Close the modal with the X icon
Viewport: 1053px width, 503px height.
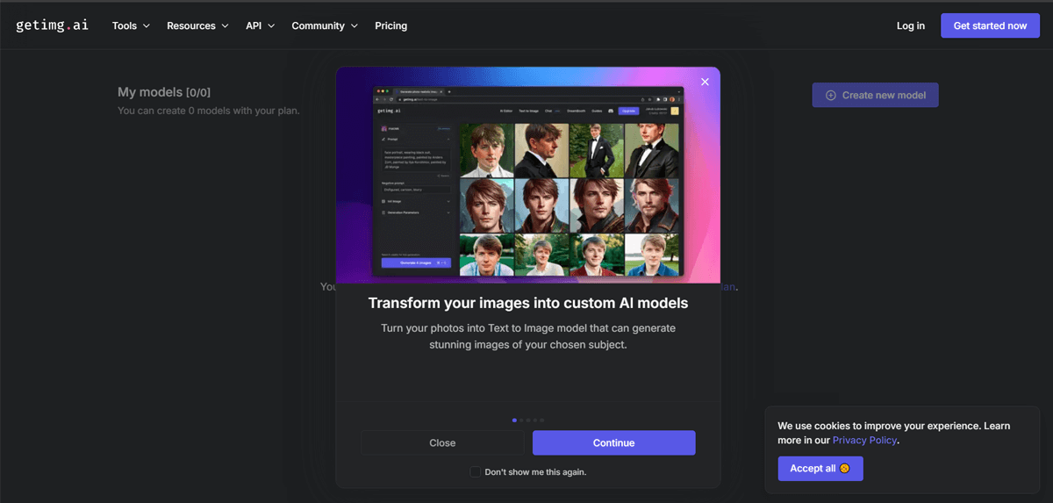point(705,82)
